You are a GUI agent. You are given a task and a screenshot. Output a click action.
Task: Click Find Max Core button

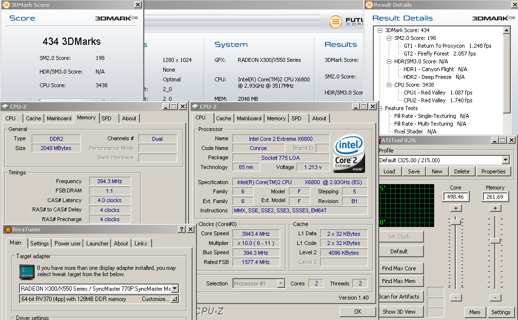[401, 268]
